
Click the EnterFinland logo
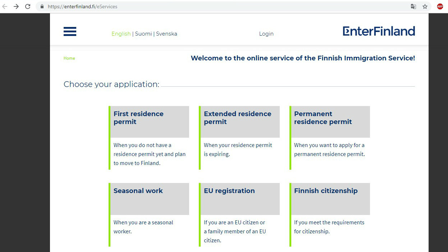379,31
